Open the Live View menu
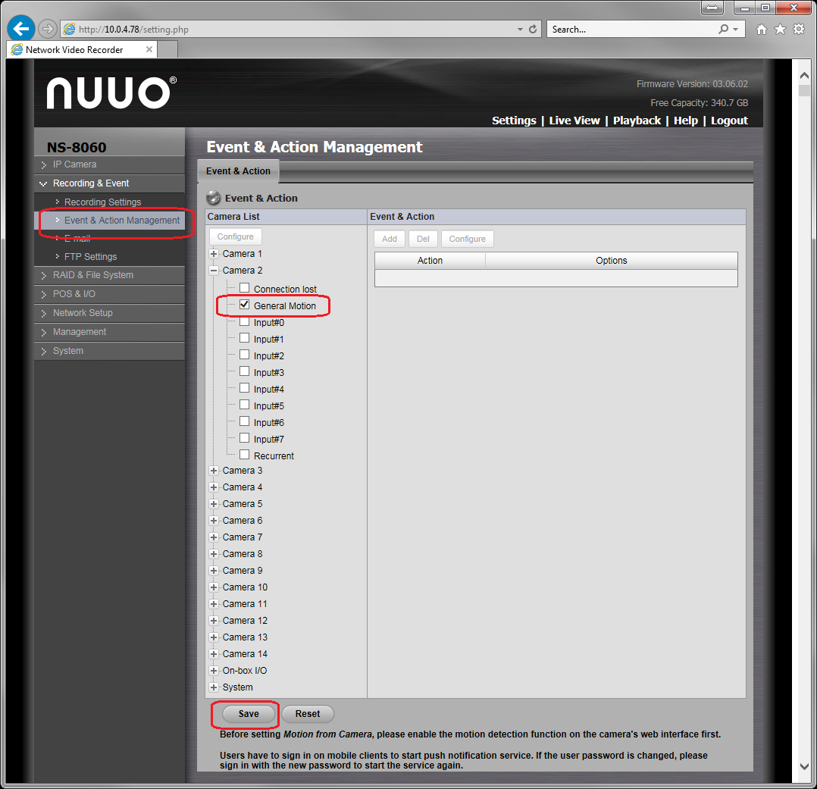This screenshot has width=817, height=789. [x=574, y=121]
